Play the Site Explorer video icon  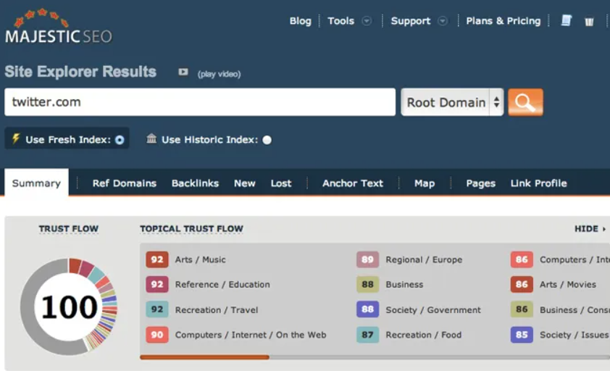click(x=183, y=72)
